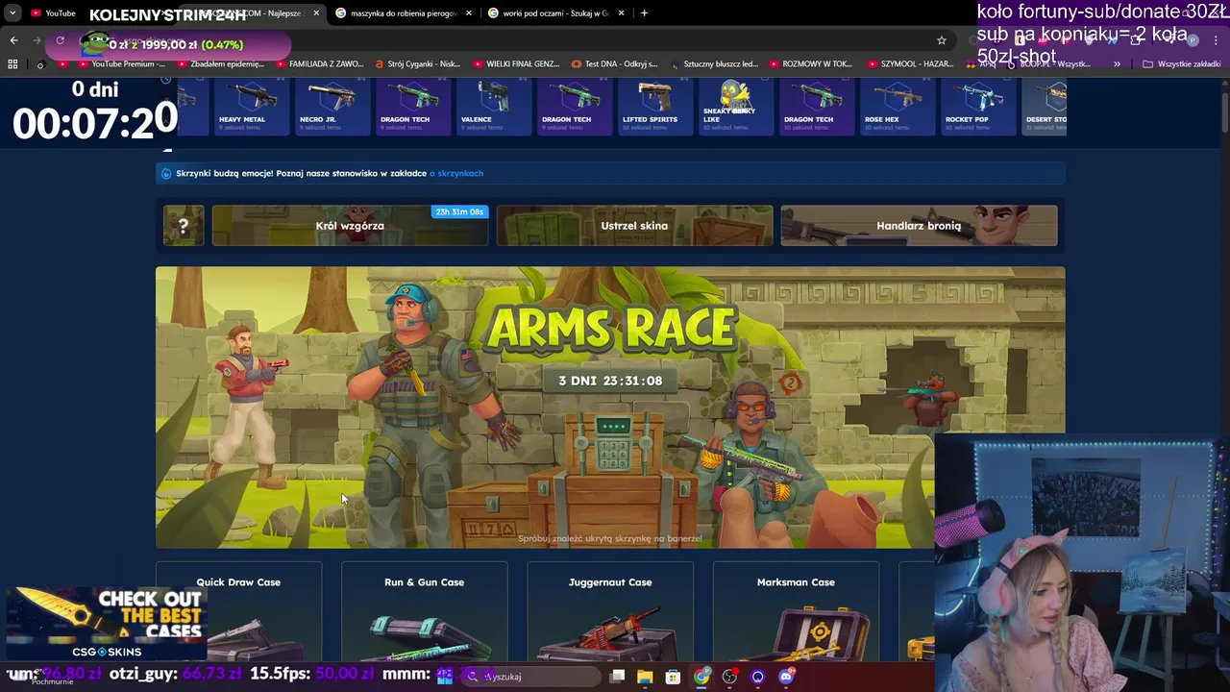Switch to the worki pod oczami tab

(x=555, y=13)
